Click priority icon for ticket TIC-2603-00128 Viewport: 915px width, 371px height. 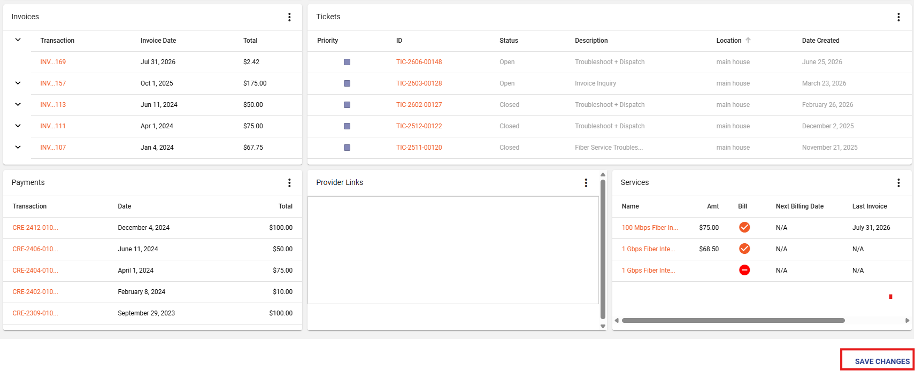tap(347, 83)
